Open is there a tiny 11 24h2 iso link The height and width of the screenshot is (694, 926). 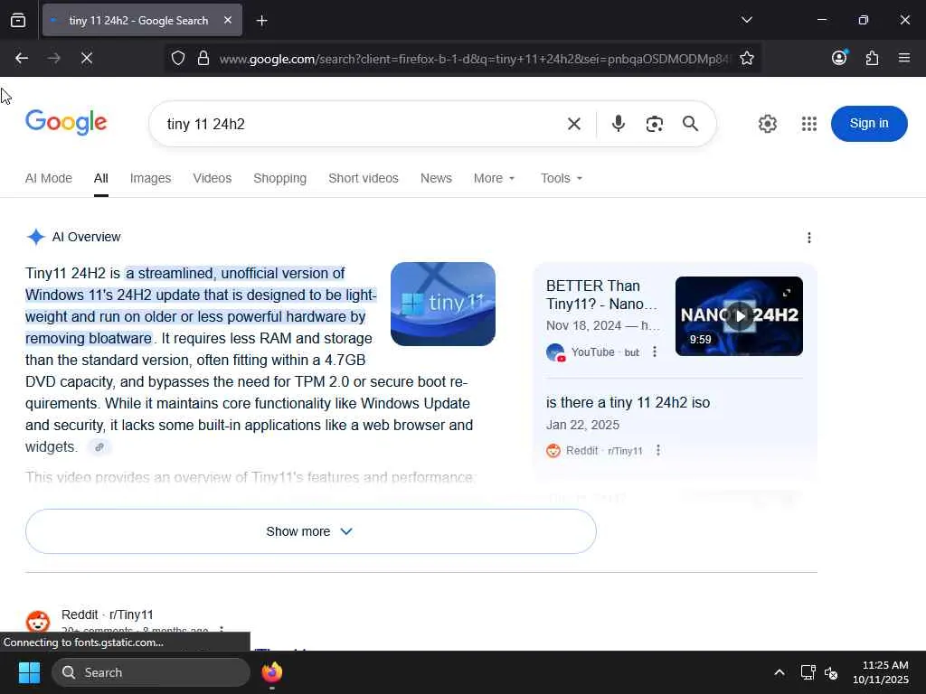628,402
